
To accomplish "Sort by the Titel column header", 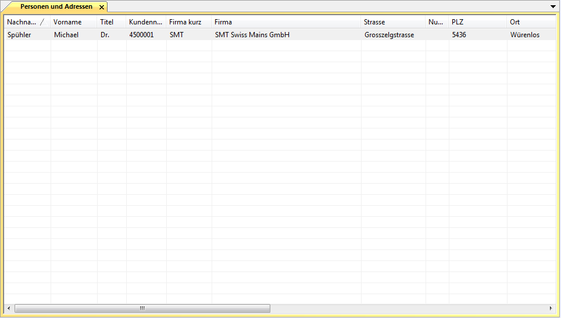I will click(111, 22).
